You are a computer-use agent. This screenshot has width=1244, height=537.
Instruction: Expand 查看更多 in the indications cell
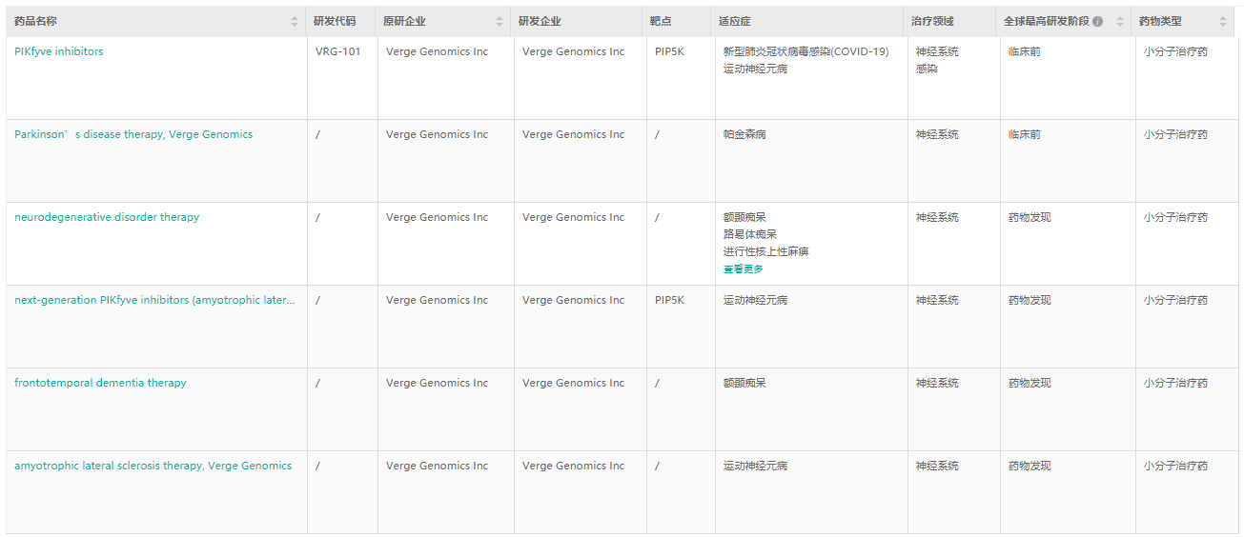743,269
